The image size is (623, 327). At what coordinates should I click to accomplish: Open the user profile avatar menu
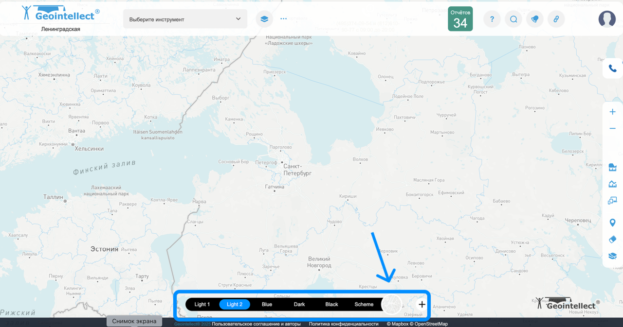607,19
